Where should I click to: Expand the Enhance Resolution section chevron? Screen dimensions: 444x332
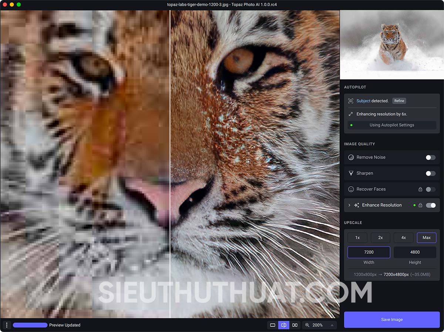(x=349, y=205)
